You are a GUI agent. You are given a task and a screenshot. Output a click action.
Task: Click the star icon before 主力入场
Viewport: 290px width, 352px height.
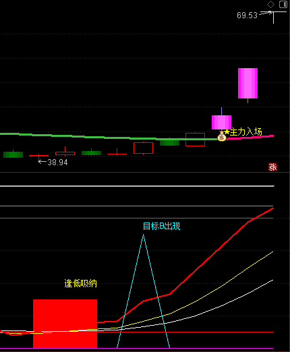[x=227, y=131]
